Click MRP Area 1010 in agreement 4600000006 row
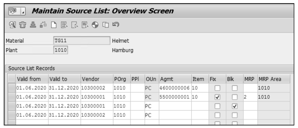The image size is (298, 128). coord(274,88)
